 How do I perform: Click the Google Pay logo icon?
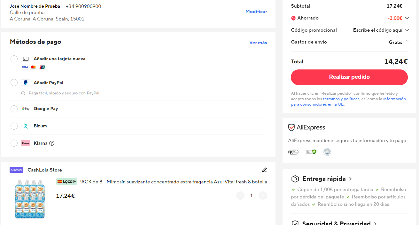[26, 109]
